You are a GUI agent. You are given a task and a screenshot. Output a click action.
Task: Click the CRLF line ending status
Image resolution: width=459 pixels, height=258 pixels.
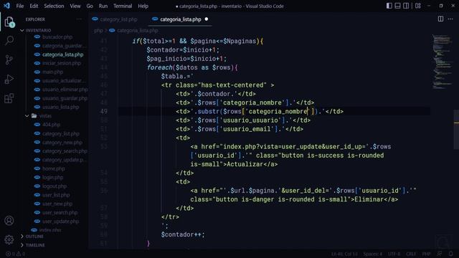(411, 254)
